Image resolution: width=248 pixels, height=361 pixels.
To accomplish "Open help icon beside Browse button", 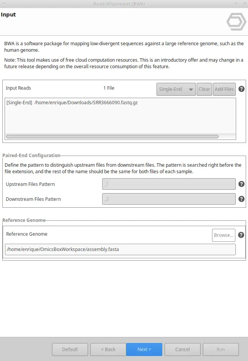I will (x=241, y=235).
